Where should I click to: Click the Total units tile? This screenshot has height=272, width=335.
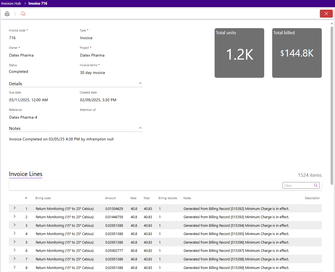point(239,53)
